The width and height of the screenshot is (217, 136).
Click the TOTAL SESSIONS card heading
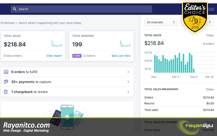(x=83, y=36)
